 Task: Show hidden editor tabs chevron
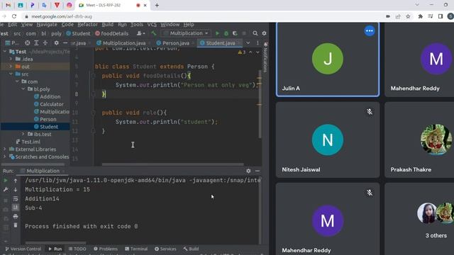(248, 42)
